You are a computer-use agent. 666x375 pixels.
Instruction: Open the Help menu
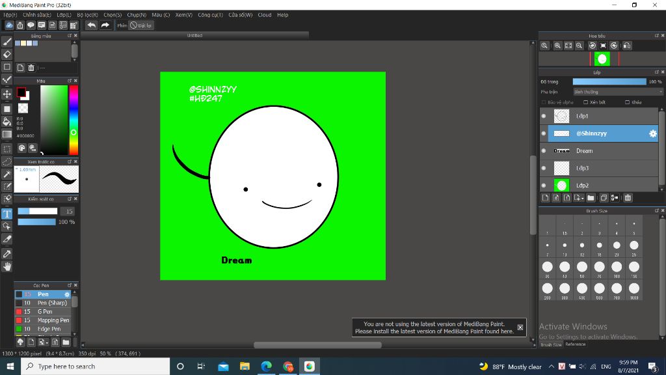click(x=282, y=15)
